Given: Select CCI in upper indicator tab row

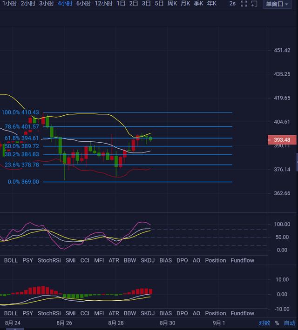Looking at the screenshot, I should click(x=85, y=260).
